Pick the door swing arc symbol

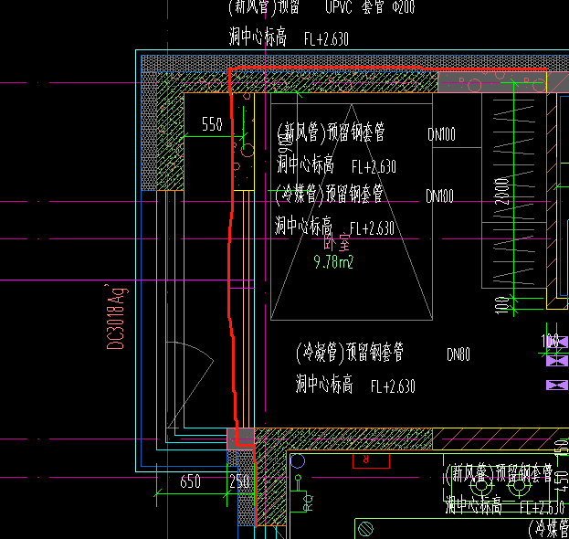tap(190, 385)
